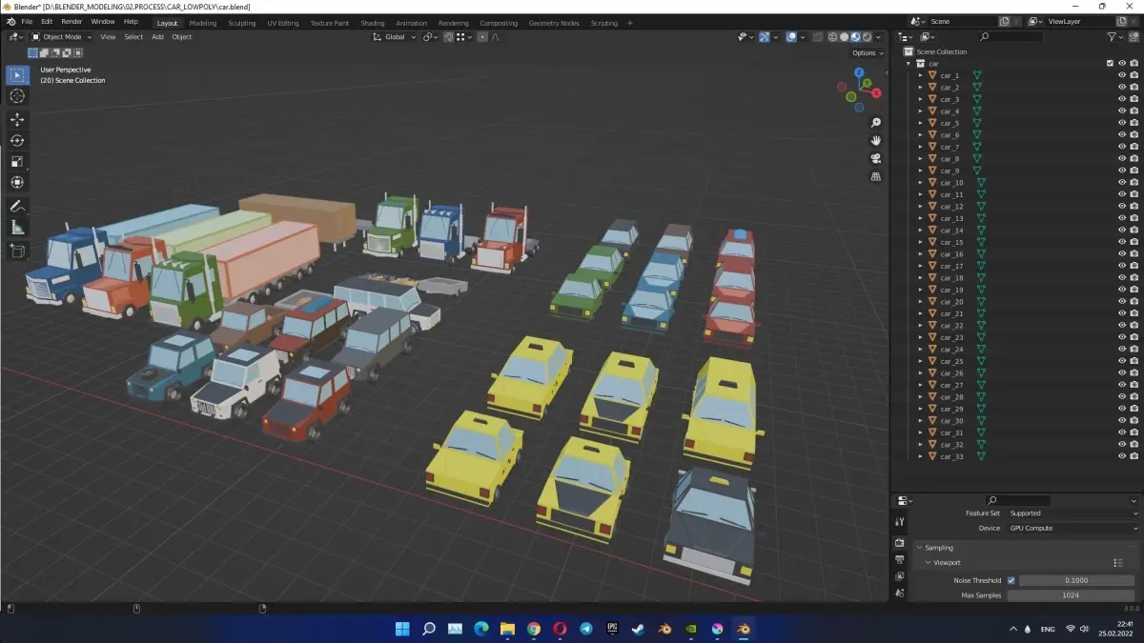
Task: Open sampling presets list icon
Action: (1118, 563)
